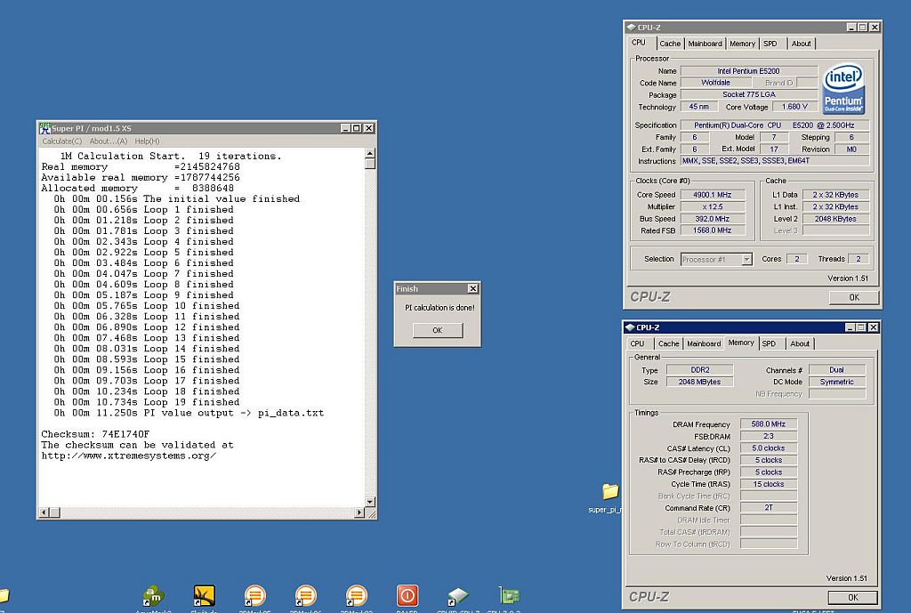Maximize the Super PI window
Screen dimensions: 911x613
pyautogui.click(x=357, y=128)
